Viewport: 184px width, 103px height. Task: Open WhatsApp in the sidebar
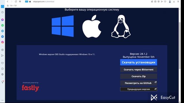[x=3, y=25]
